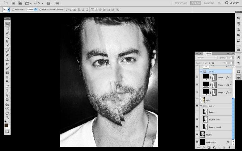Create new adjustment layer from panel footer

click(214, 147)
